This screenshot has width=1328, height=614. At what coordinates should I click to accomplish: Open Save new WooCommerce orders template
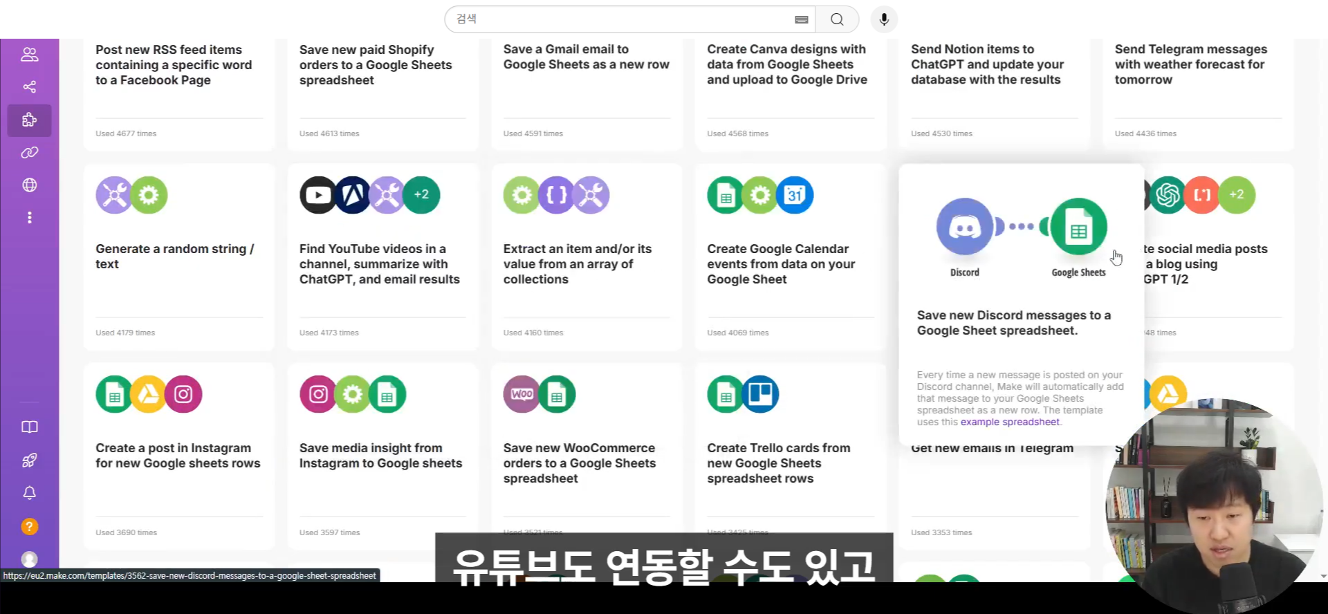[580, 463]
